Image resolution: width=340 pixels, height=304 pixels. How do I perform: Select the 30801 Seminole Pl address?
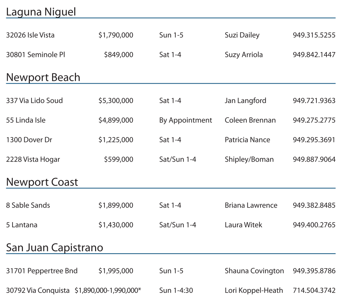pos(35,54)
